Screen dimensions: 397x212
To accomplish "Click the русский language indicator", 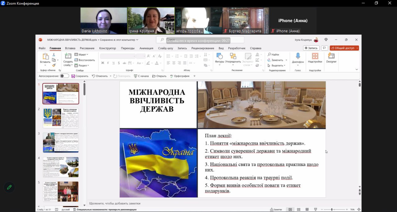I will (66, 210).
